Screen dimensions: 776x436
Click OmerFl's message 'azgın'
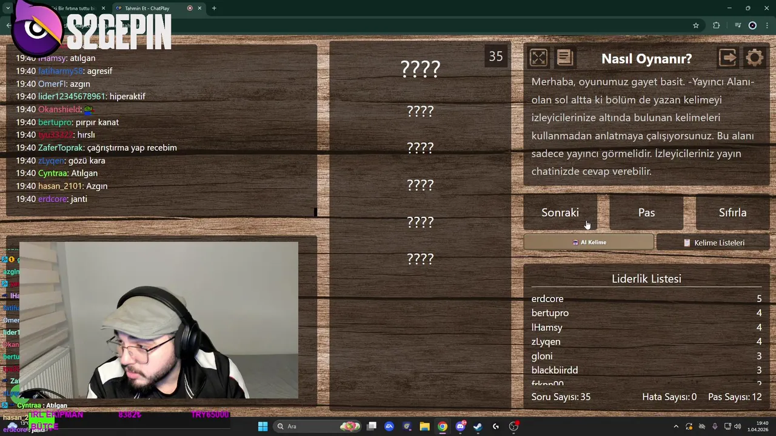pos(80,84)
